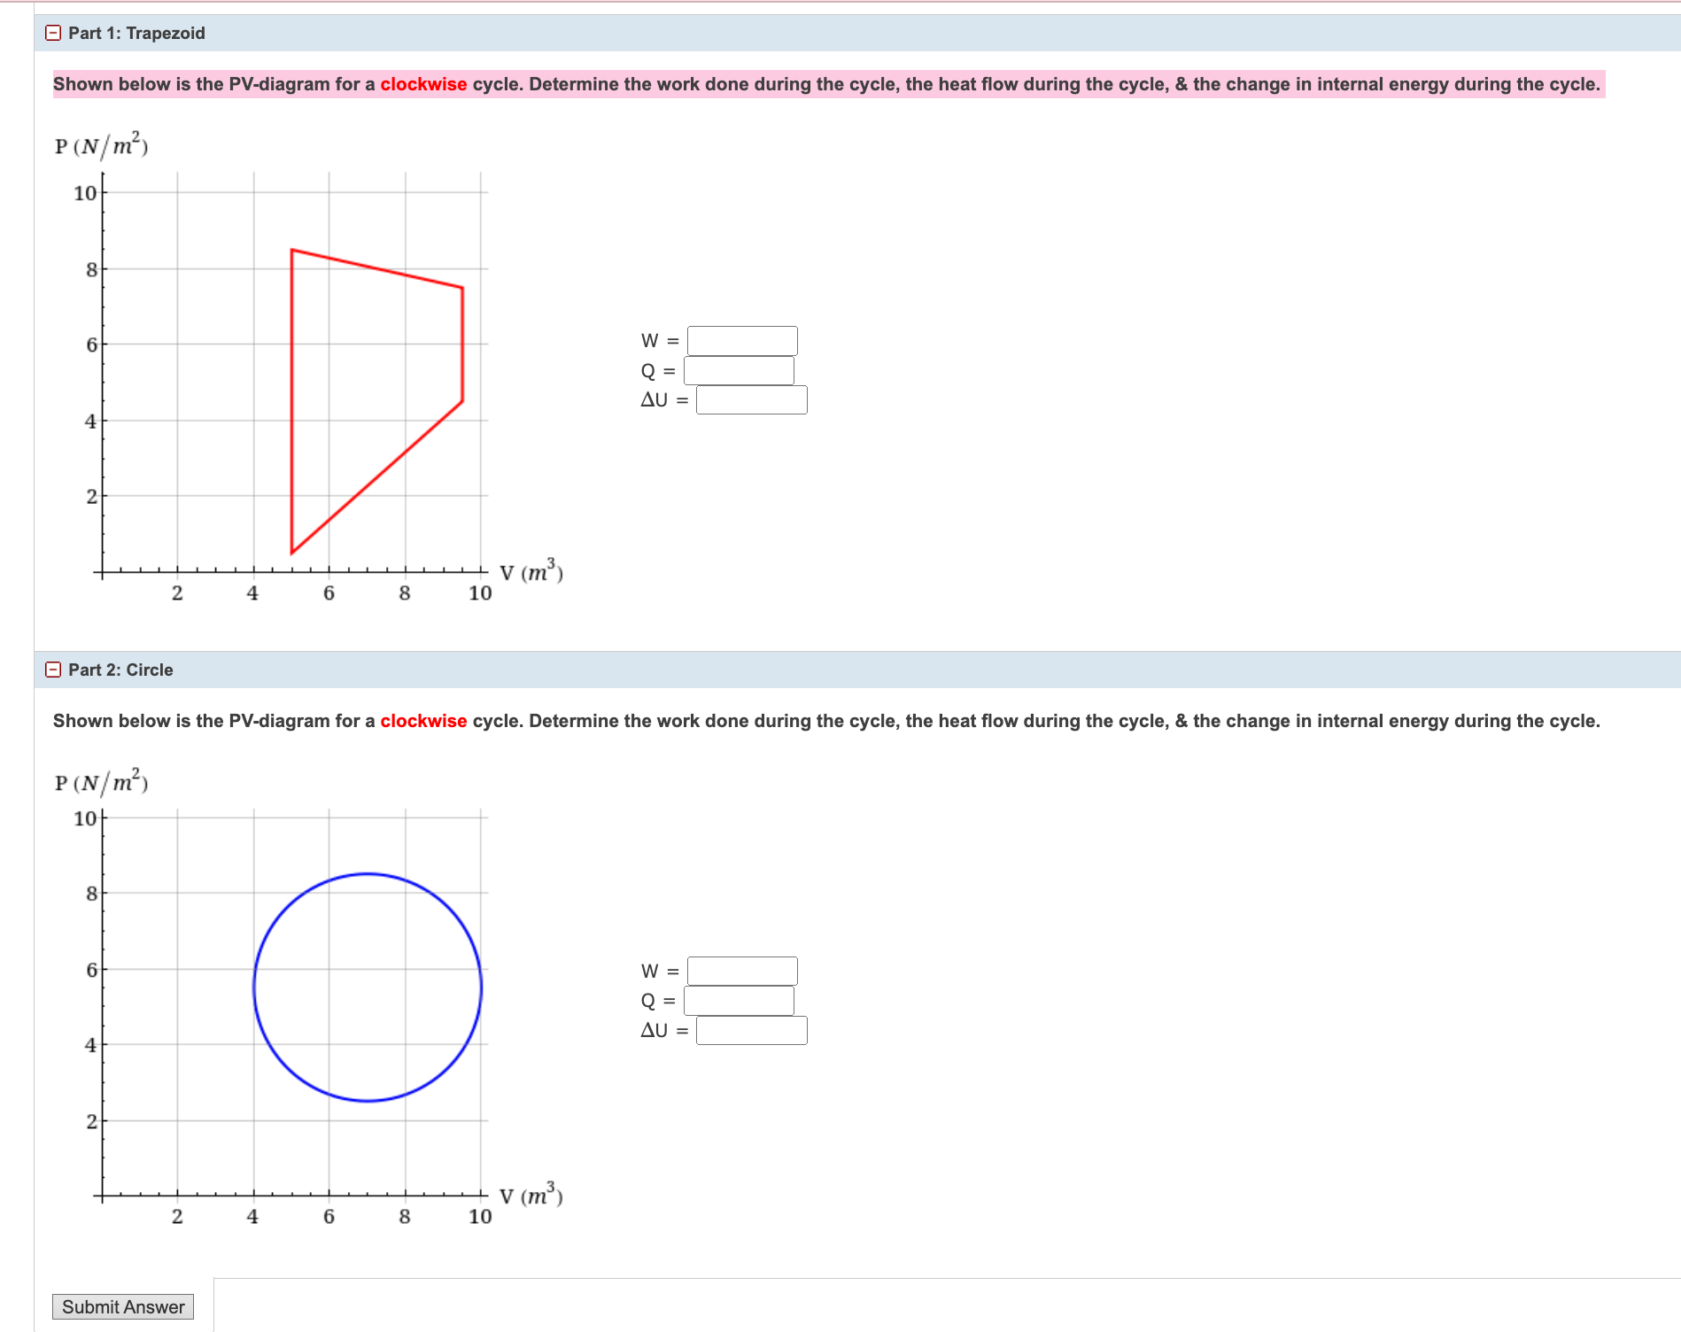
Task: Click the W input field in Part 2
Action: click(x=742, y=971)
